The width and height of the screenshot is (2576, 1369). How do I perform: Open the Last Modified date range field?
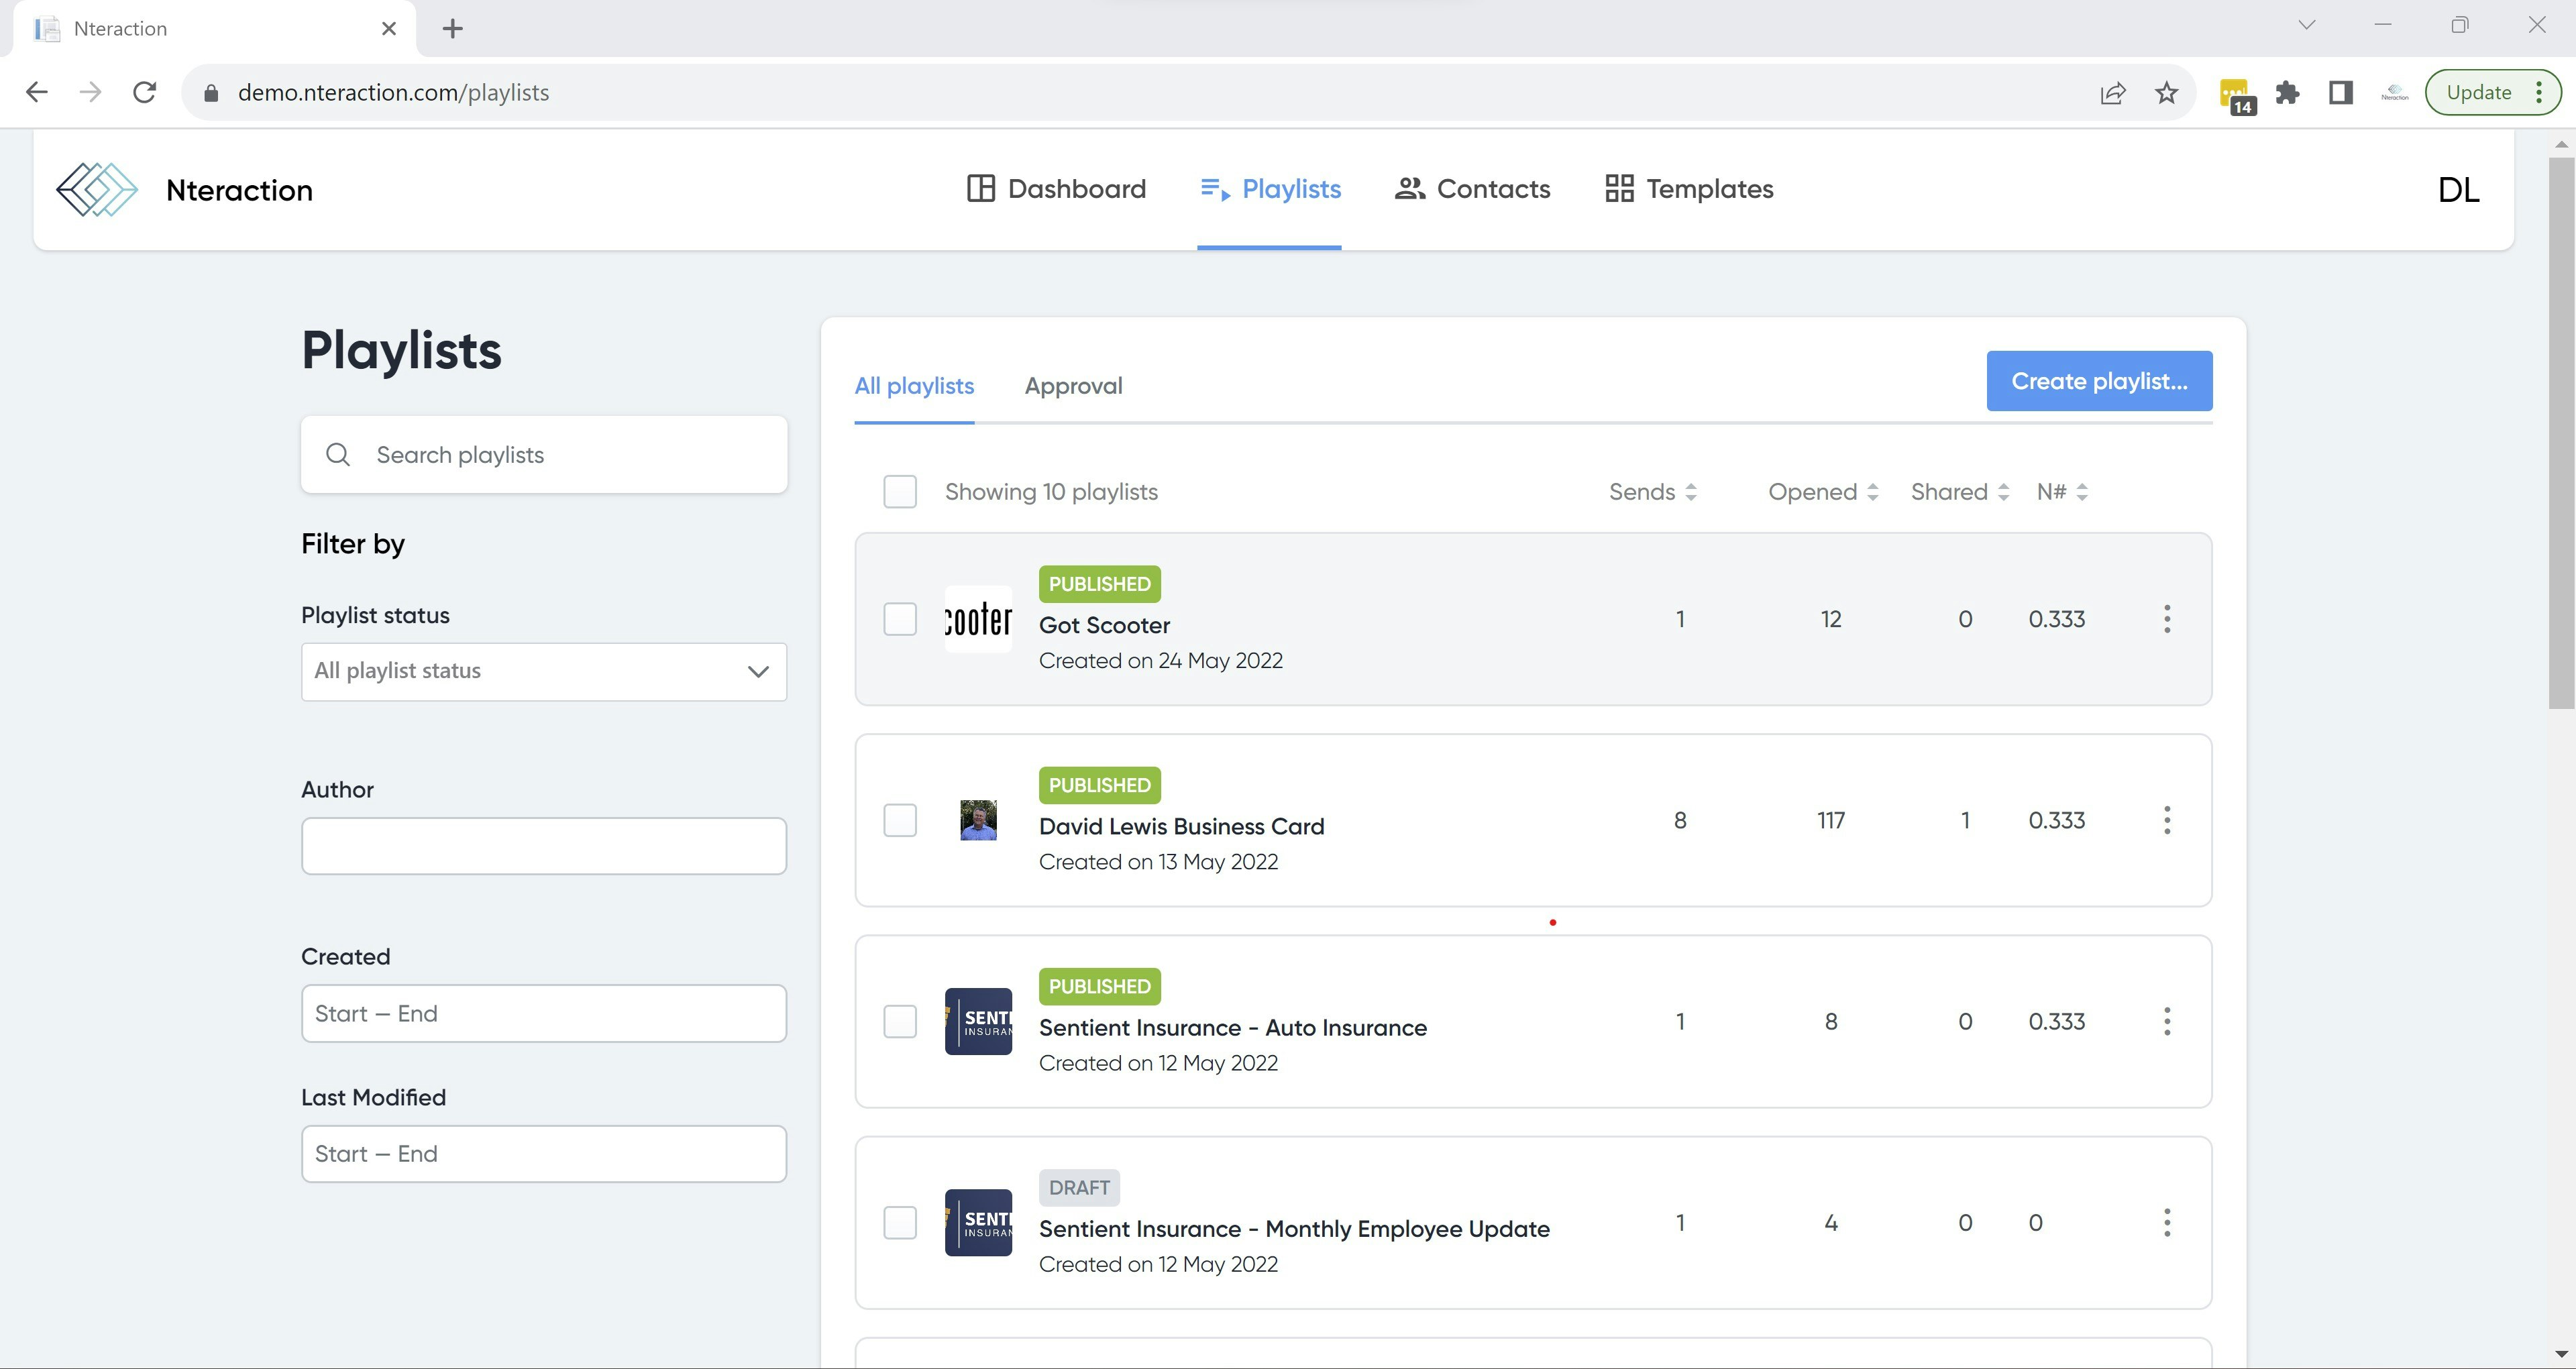click(x=544, y=1154)
